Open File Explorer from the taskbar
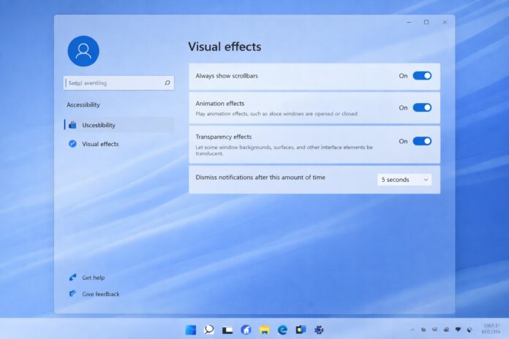Viewport: 509px width, 339px height. click(x=265, y=330)
